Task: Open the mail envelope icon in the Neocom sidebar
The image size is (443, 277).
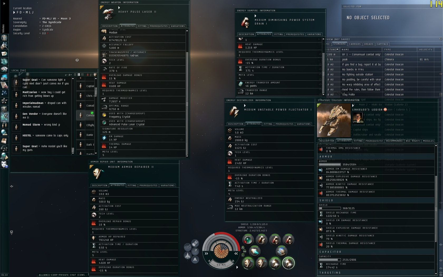Action: point(4,54)
